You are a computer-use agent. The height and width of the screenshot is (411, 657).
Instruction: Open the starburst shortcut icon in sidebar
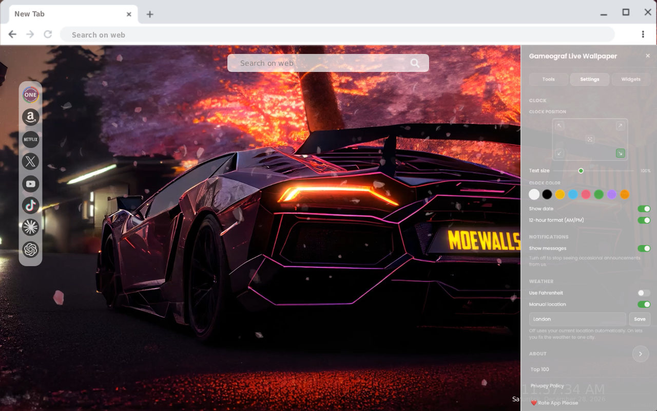(31, 228)
